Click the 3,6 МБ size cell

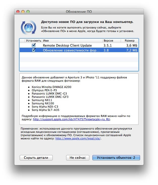point(132,45)
